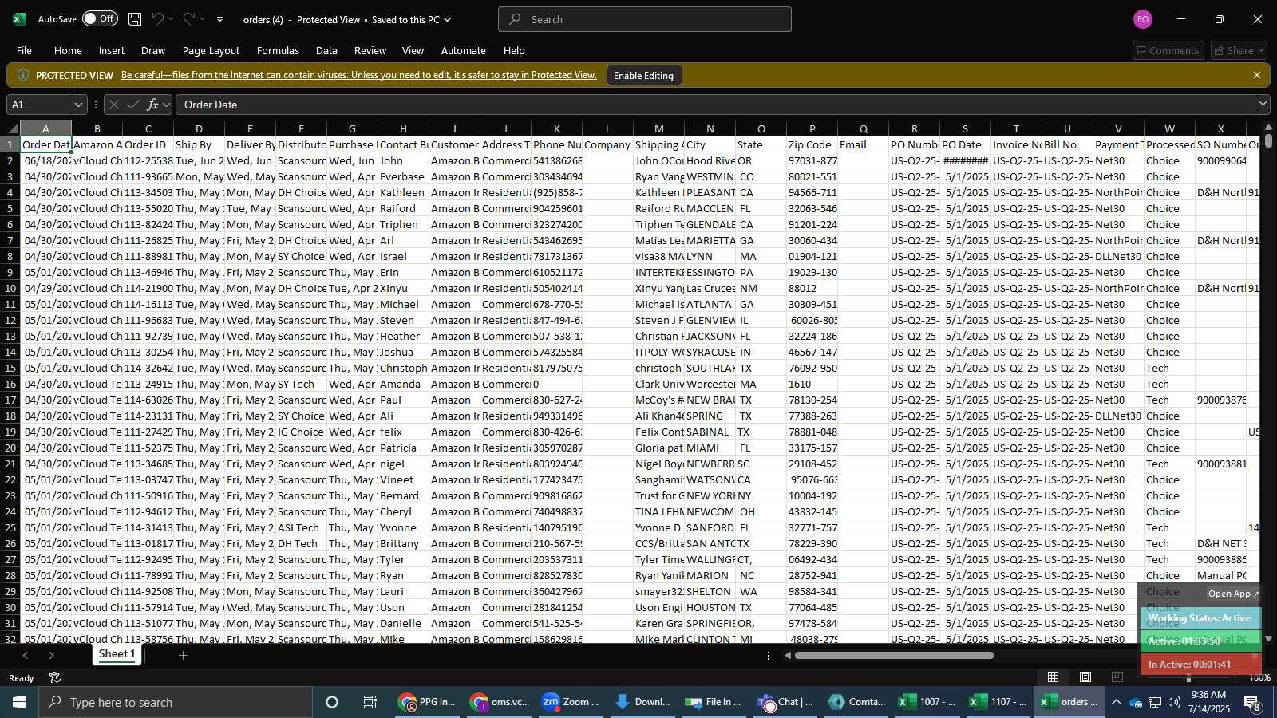
Task: Switch to Page Break Preview icon
Action: [x=1117, y=677]
